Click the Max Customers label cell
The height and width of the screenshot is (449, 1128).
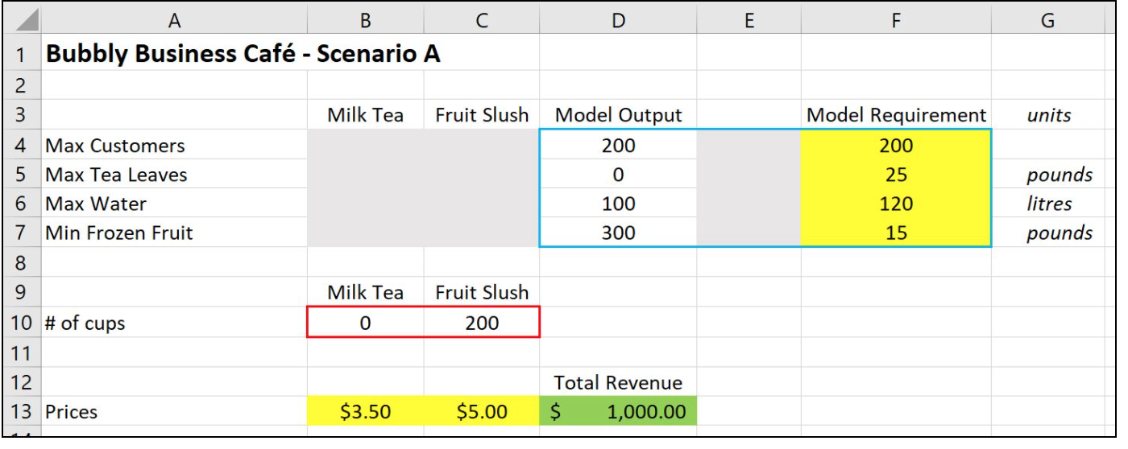tap(174, 145)
